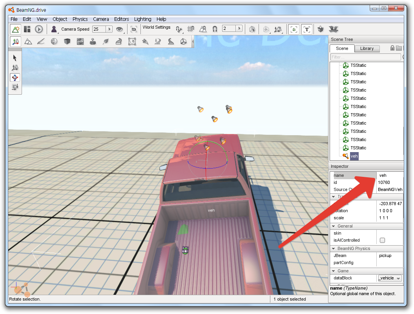This screenshot has width=414, height=314.
Task: Select the Scene tab
Action: pos(342,48)
